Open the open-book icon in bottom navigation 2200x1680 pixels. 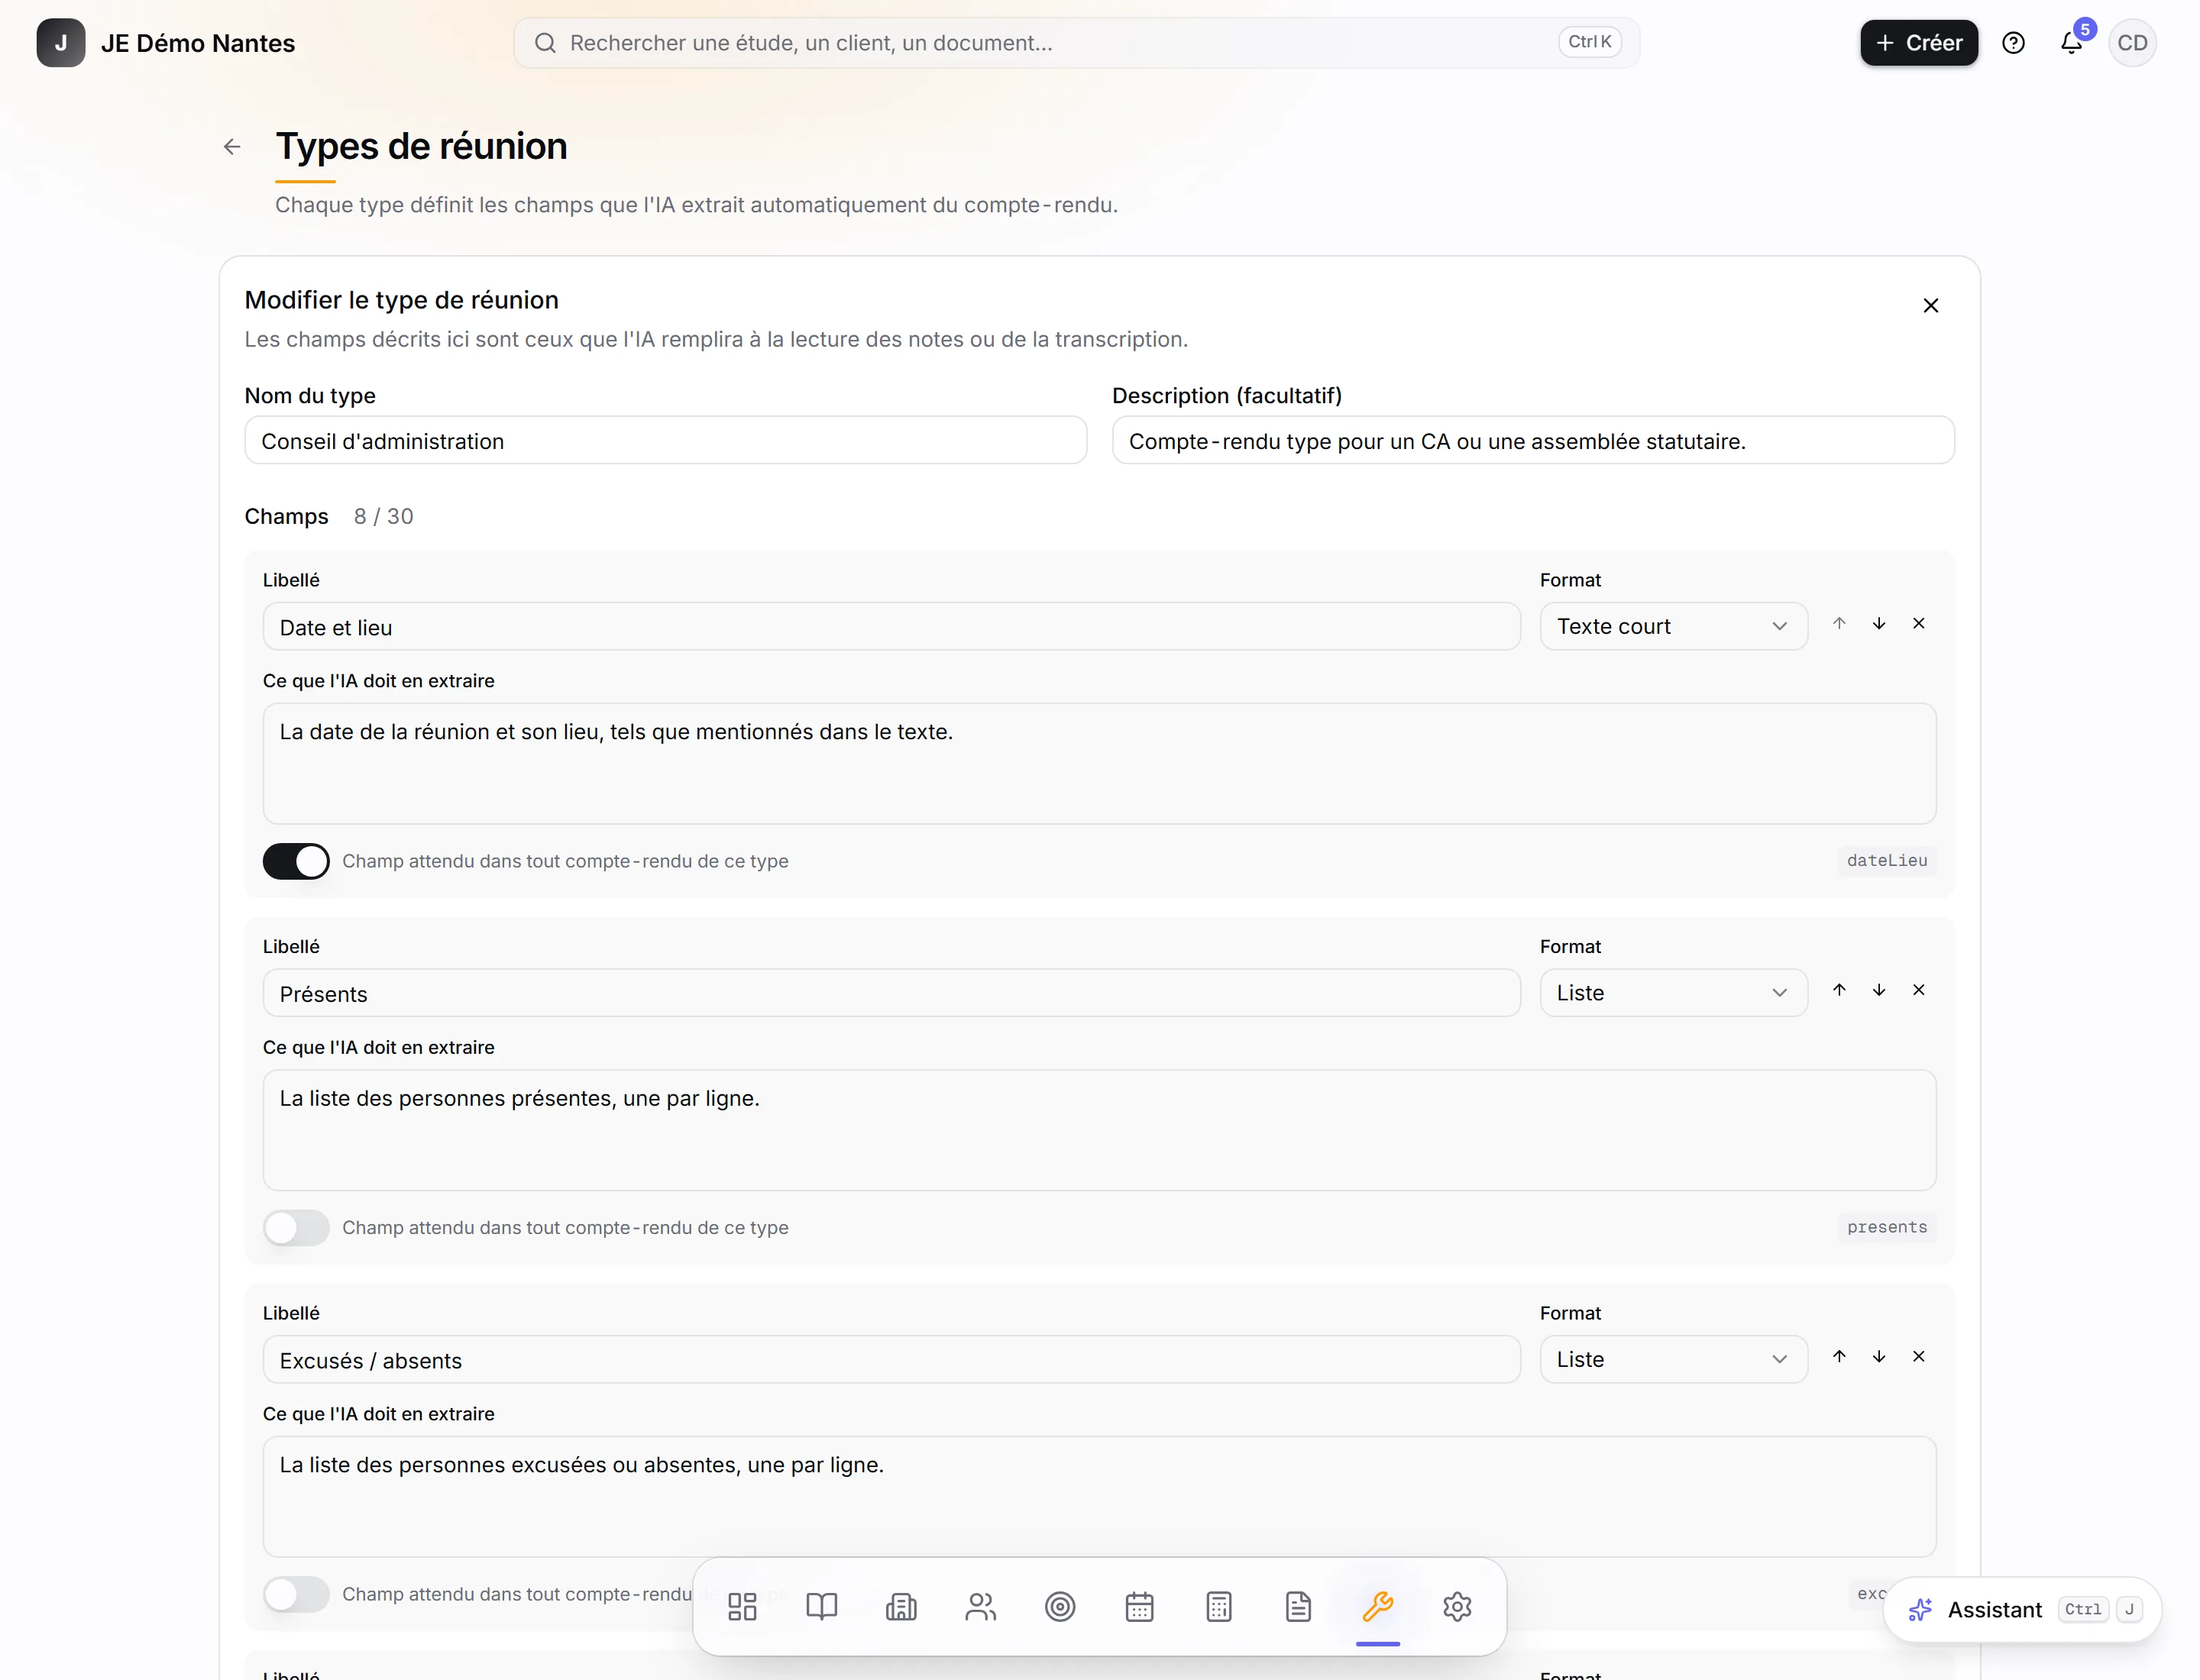point(821,1607)
